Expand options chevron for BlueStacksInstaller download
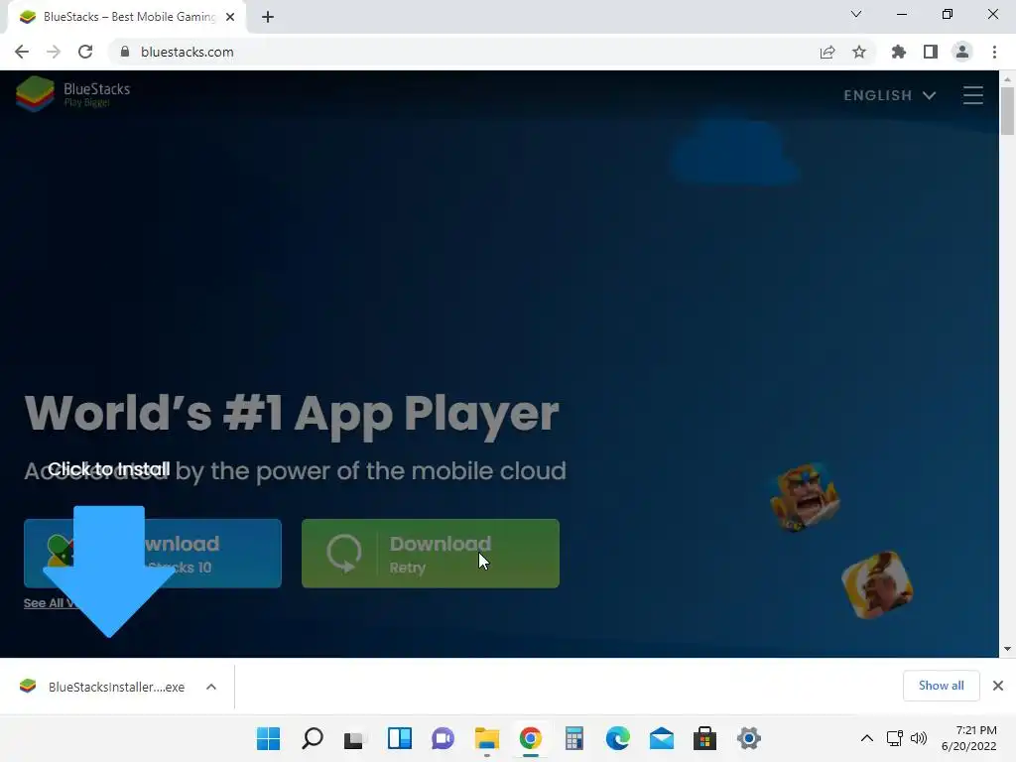1016x762 pixels. (211, 687)
